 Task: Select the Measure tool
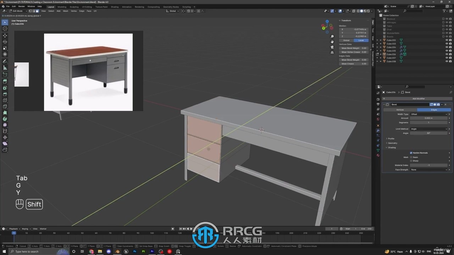click(5, 68)
